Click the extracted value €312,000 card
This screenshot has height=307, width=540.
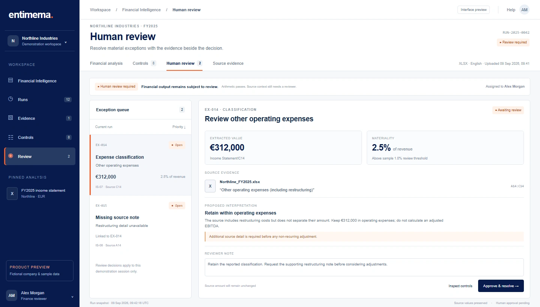[283, 148]
